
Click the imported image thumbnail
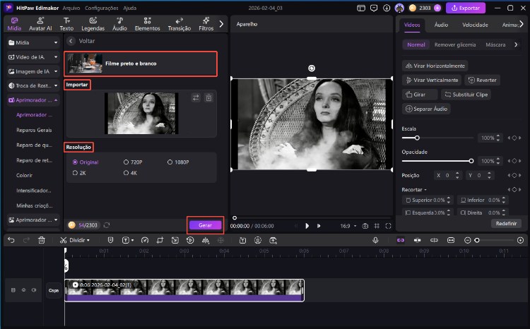(141, 114)
